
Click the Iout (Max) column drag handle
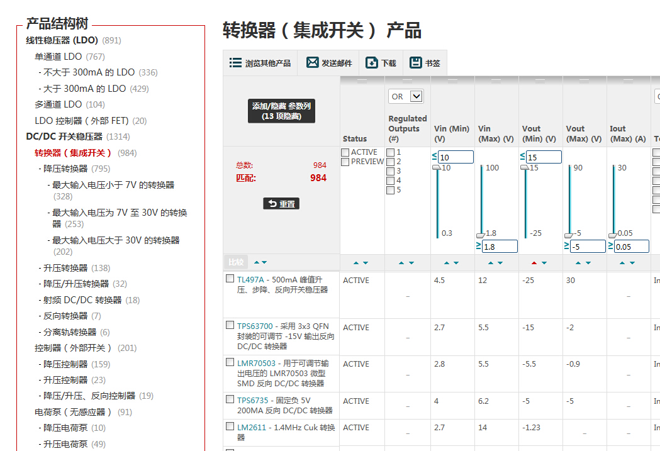(x=629, y=81)
